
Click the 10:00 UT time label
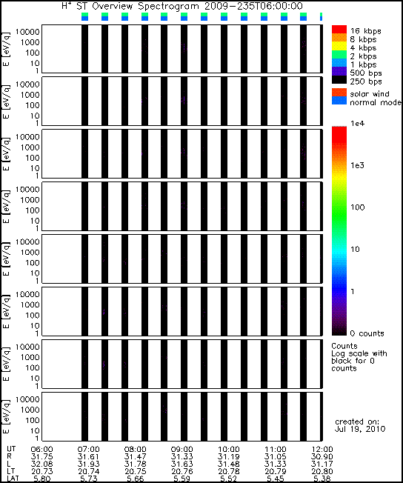[229, 450]
